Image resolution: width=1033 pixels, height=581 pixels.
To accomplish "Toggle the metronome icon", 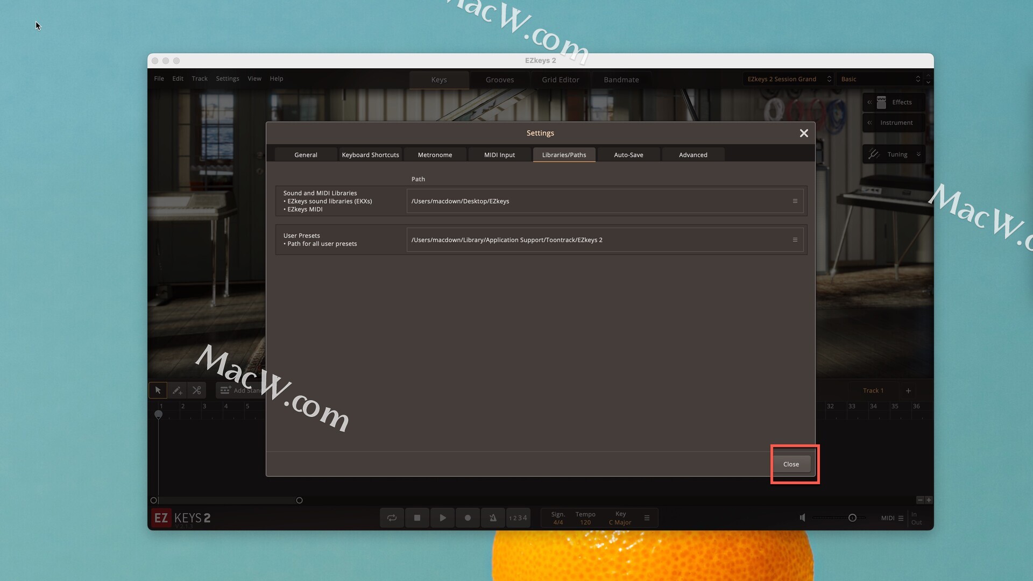I will click(493, 518).
